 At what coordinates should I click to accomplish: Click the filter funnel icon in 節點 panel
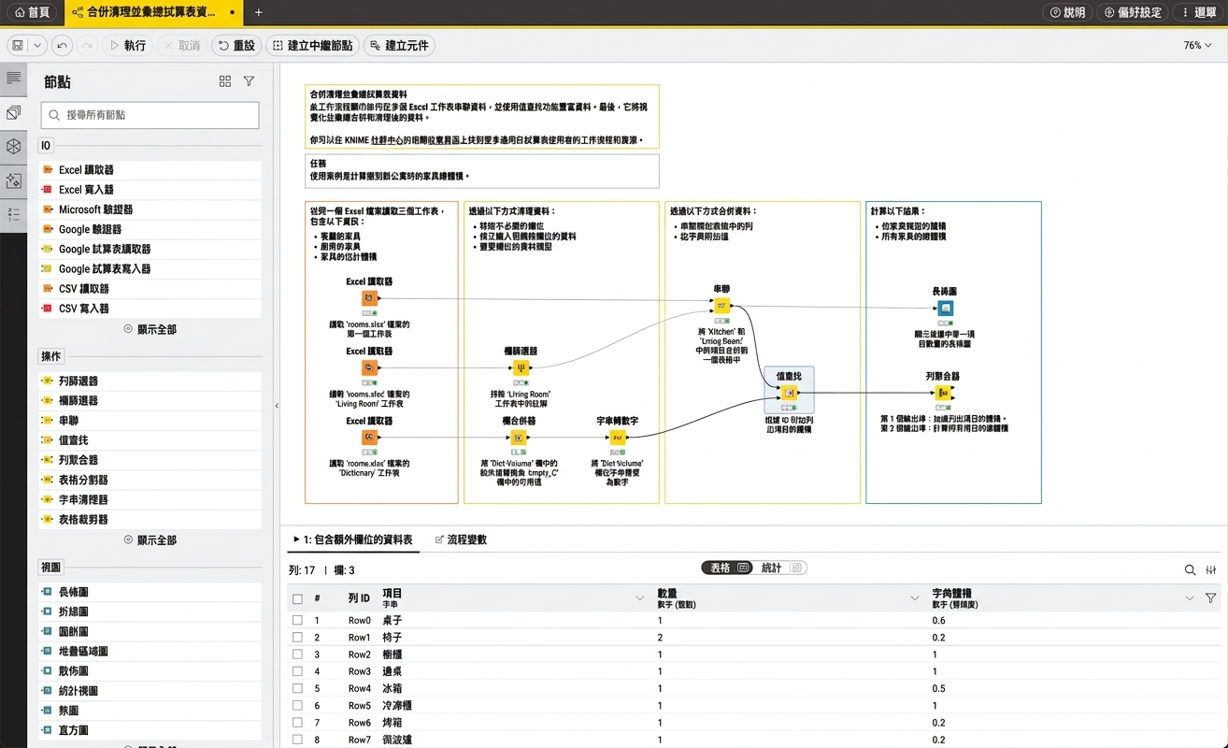tap(249, 81)
